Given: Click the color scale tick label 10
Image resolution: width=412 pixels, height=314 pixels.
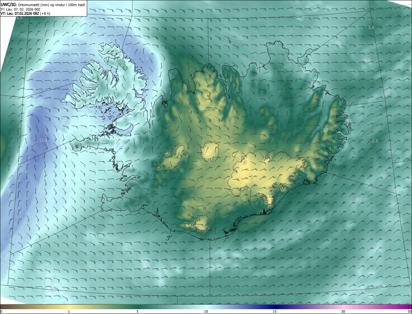Looking at the screenshot, I should 206,311.
